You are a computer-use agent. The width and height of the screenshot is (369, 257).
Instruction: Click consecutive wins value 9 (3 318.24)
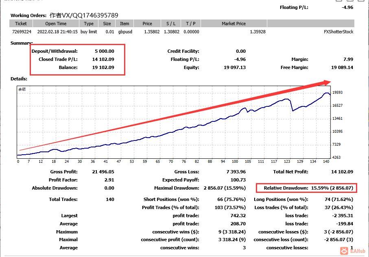[x=232, y=232]
